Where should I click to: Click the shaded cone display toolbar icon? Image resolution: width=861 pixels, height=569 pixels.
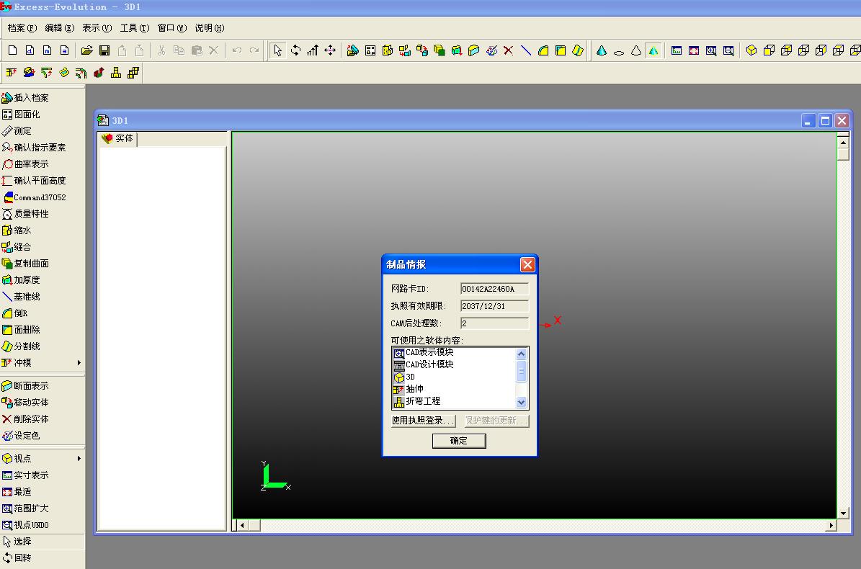click(x=602, y=50)
